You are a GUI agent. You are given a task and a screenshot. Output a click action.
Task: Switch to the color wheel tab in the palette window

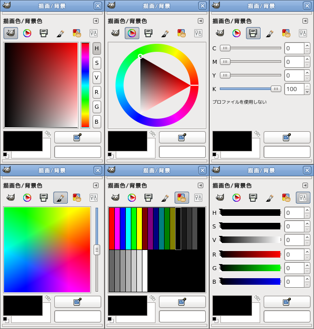132,198
